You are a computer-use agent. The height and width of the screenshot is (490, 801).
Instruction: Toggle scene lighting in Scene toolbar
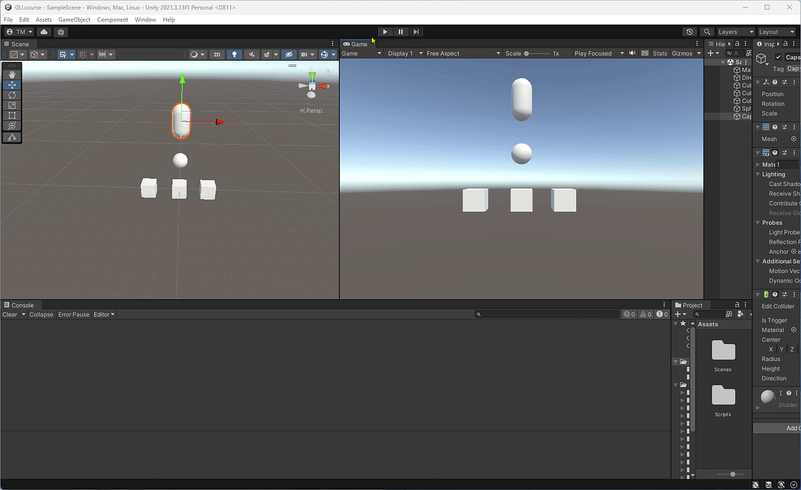point(234,54)
